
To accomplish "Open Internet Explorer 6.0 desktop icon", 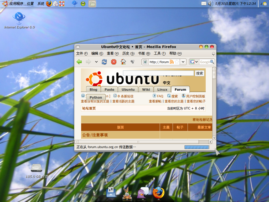I will point(19,21).
